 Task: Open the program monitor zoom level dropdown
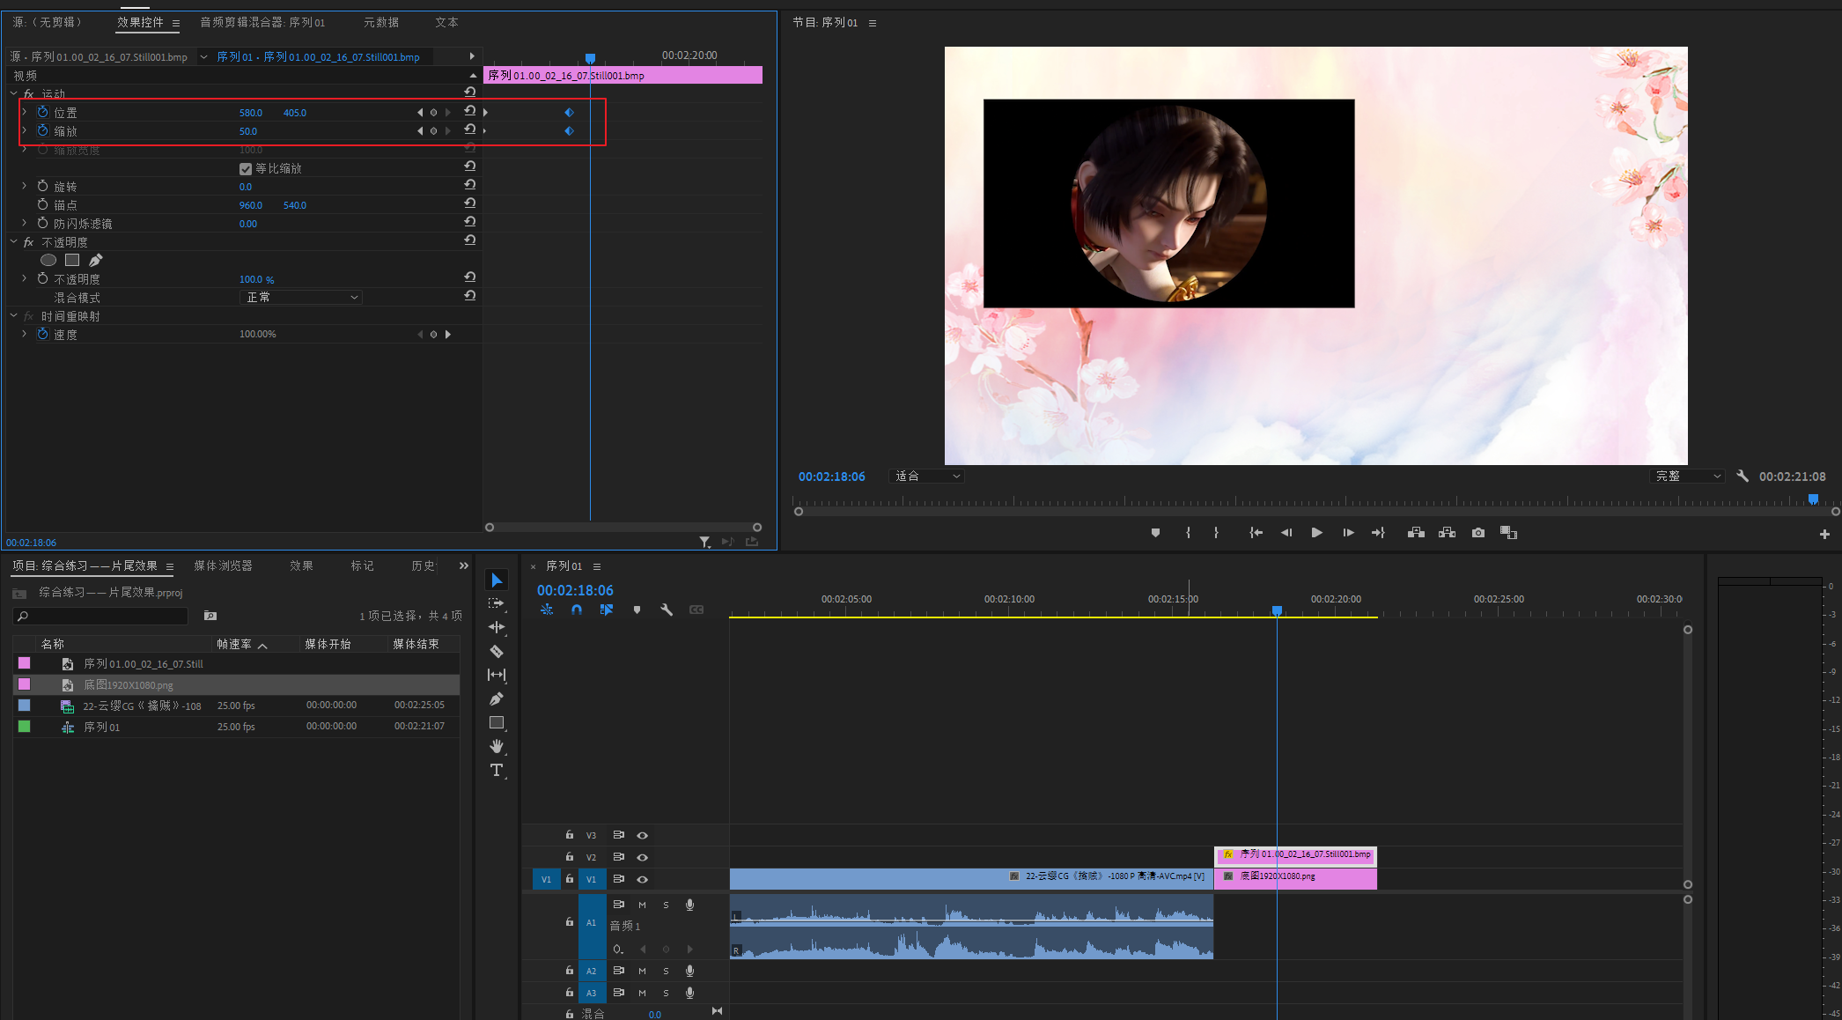(927, 477)
